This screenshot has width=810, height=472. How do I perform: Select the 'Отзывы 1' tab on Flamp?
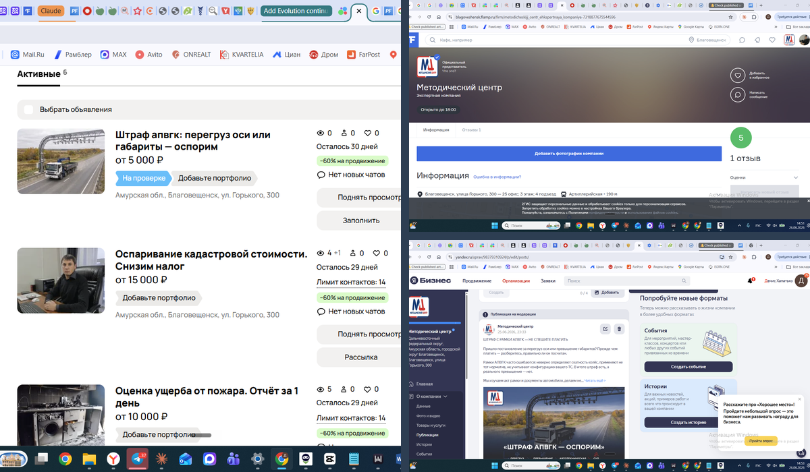click(471, 129)
